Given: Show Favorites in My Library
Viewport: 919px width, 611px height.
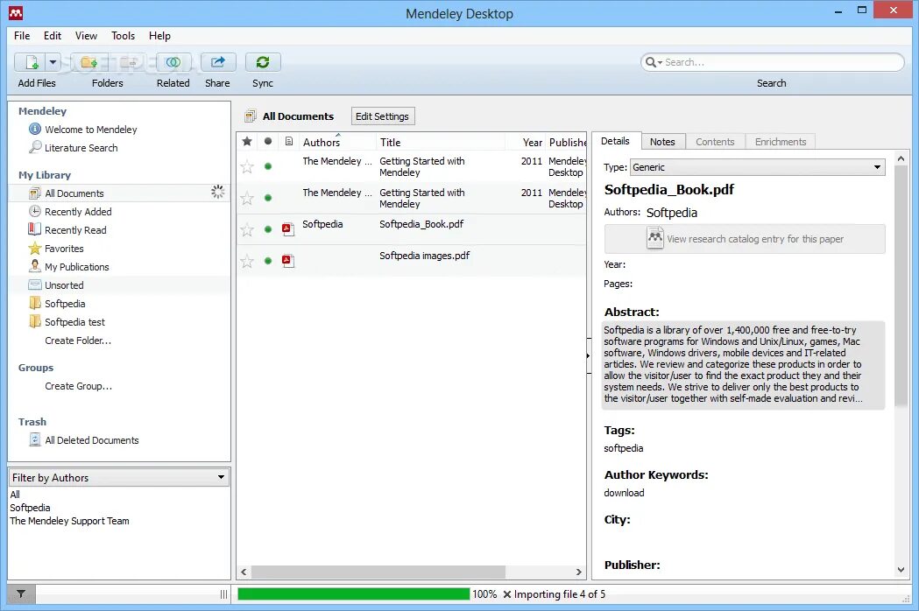Looking at the screenshot, I should tap(64, 249).
